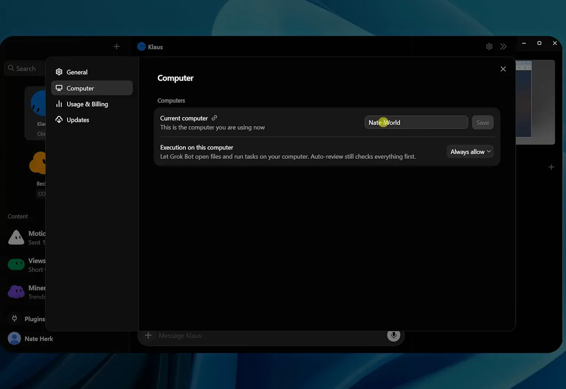
Task: Click the Content heading in the sidebar
Action: click(18, 216)
